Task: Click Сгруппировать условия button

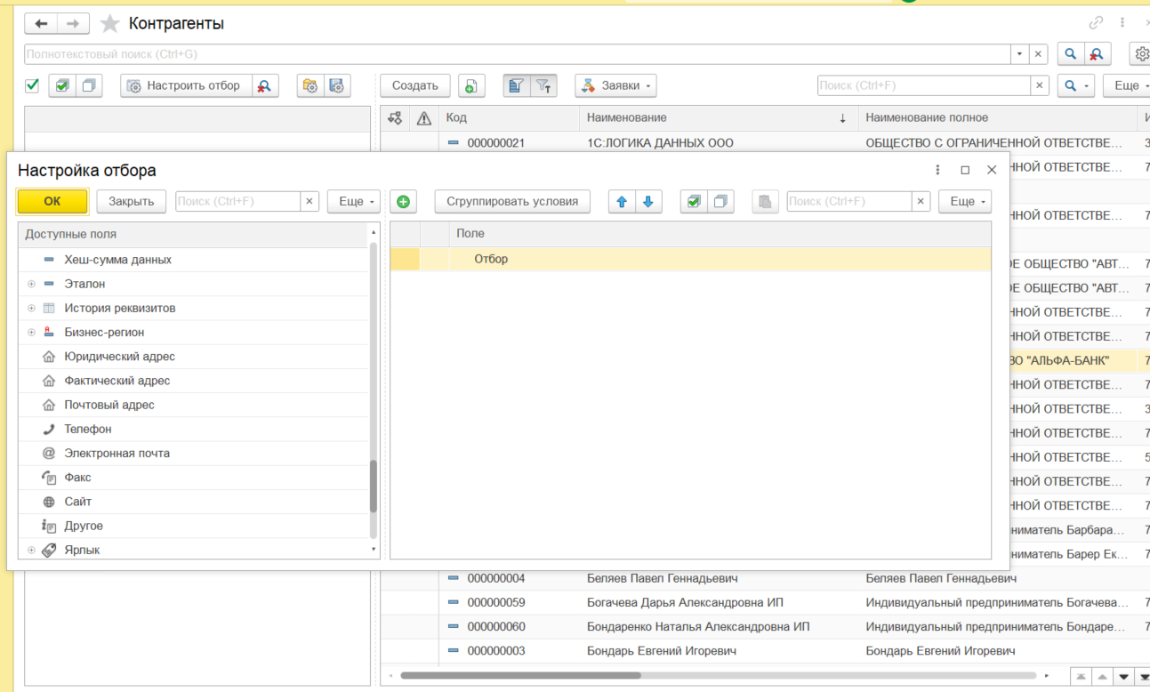Action: pos(512,201)
